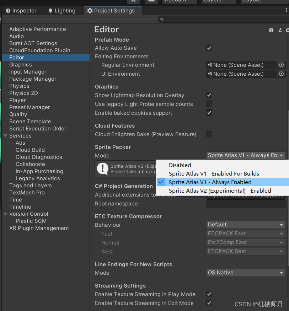
Task: Open the ETCPACK Best dropdown
Action: click(x=246, y=251)
